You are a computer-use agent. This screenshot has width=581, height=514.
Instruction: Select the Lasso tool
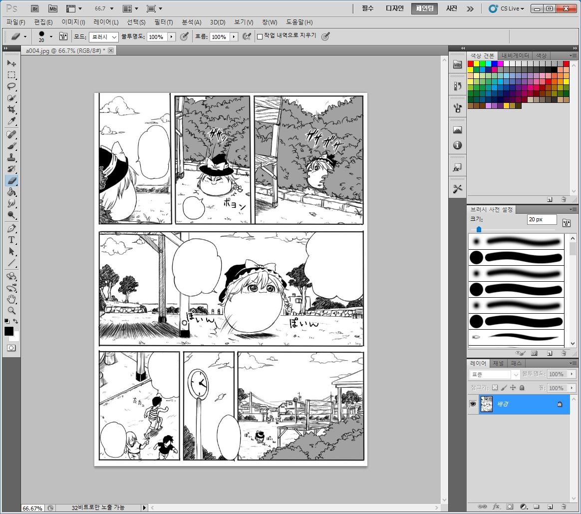point(11,86)
